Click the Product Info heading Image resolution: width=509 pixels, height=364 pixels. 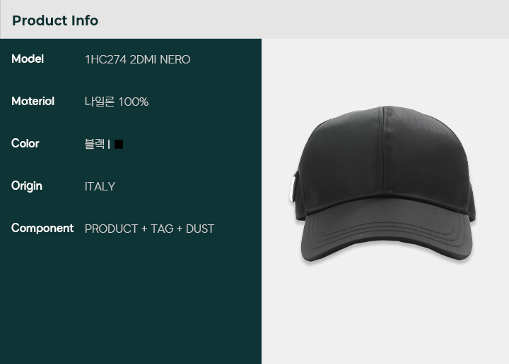[x=55, y=20]
